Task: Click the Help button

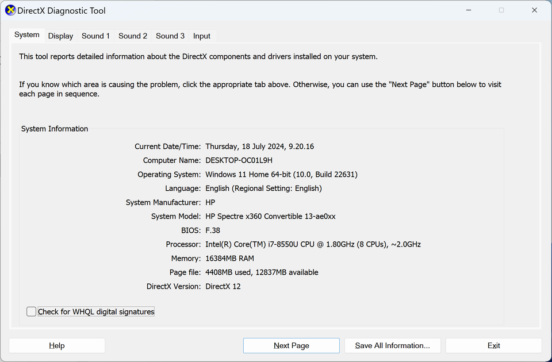Action: coord(57,345)
